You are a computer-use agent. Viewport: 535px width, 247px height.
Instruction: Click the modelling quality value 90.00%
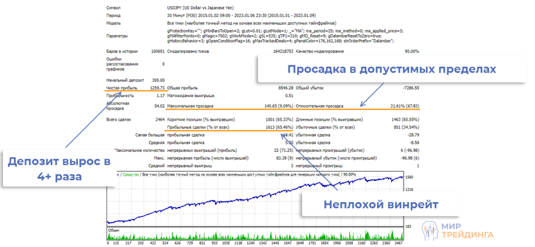[411, 51]
